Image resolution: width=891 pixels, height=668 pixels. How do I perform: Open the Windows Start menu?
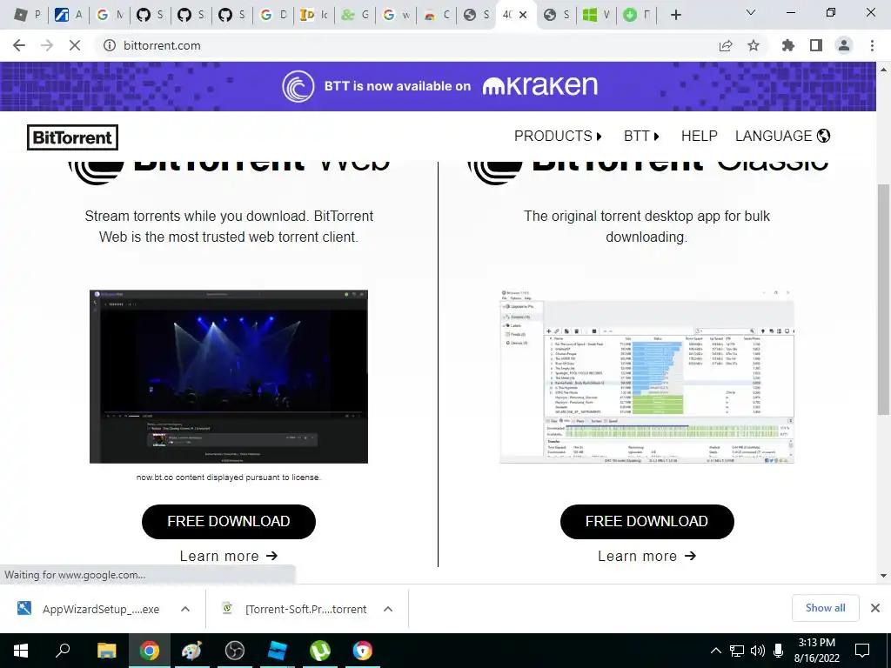click(21, 651)
